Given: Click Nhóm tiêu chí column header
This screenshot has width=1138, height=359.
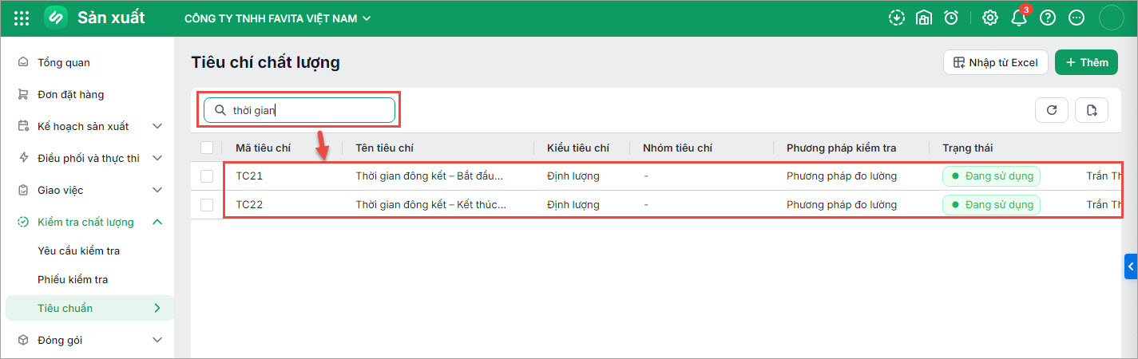Looking at the screenshot, I should [x=677, y=148].
